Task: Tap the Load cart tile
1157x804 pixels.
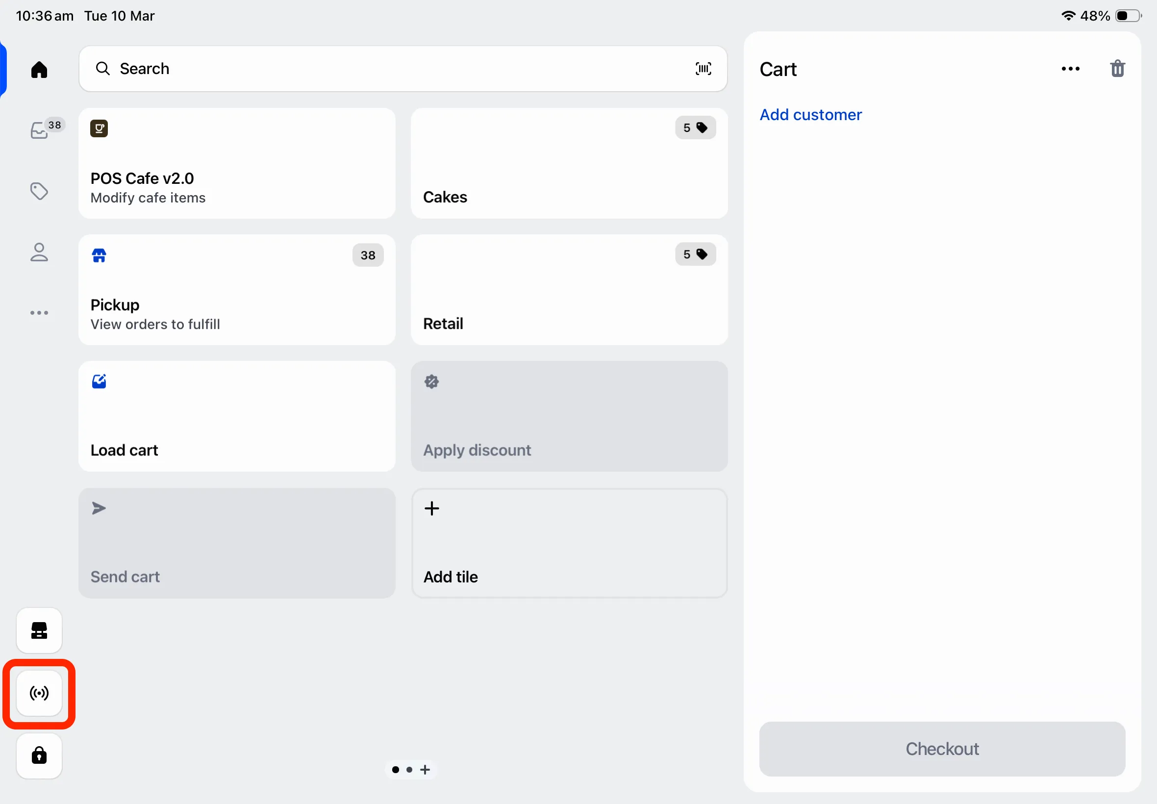Action: click(x=237, y=416)
